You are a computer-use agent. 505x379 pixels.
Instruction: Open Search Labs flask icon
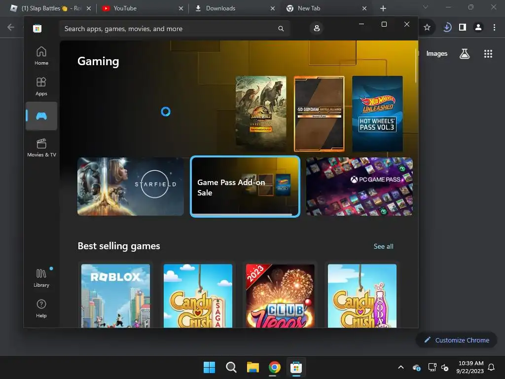[x=465, y=54]
